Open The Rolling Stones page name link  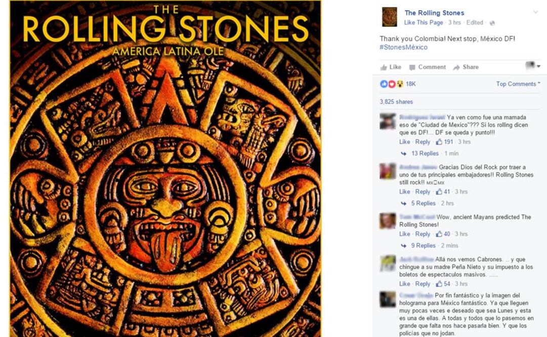pyautogui.click(x=434, y=13)
